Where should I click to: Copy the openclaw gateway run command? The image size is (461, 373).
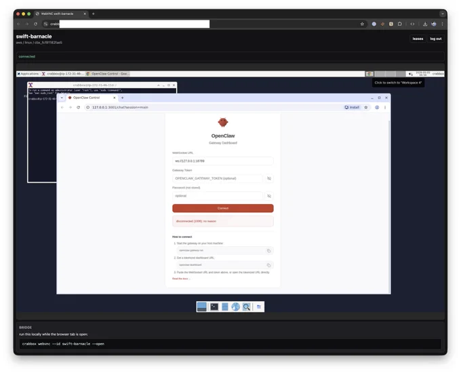268,251
